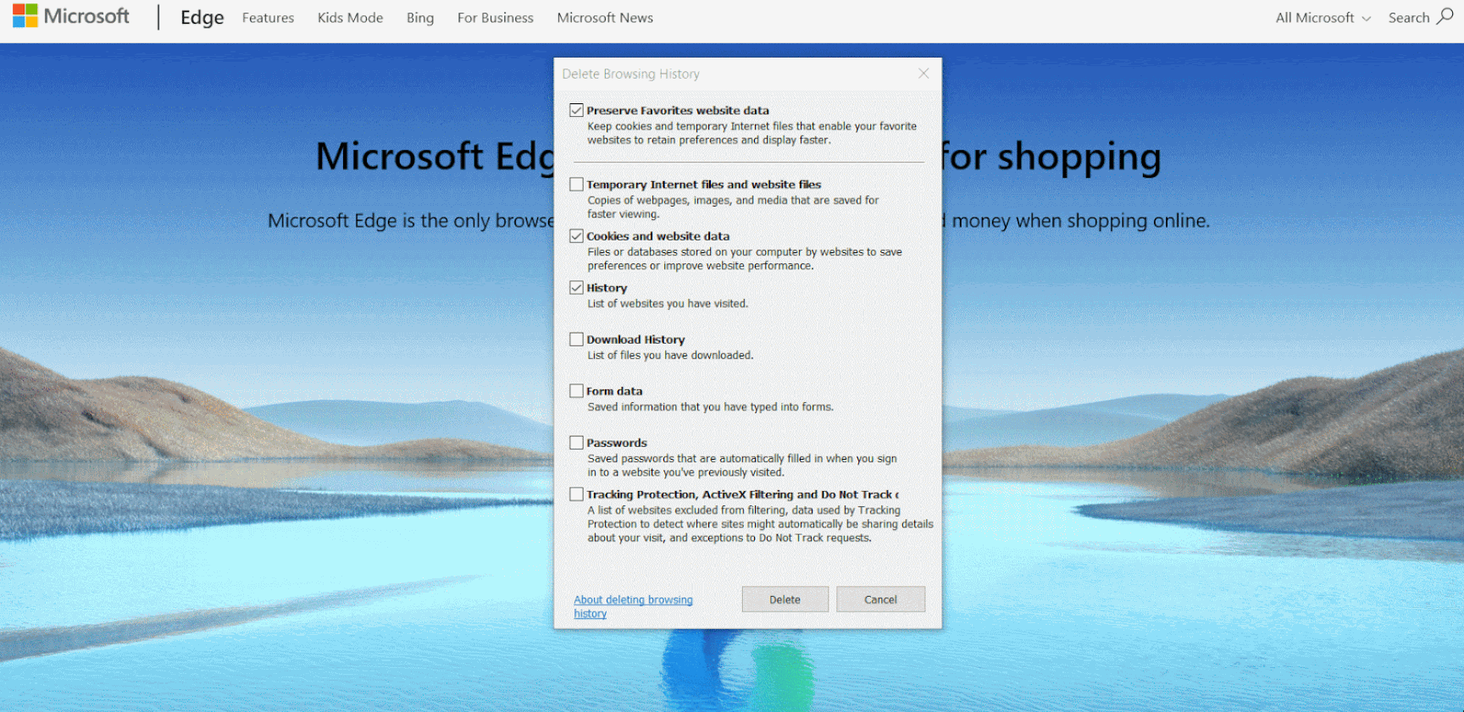Open Kids Mode in navigation
The width and height of the screenshot is (1464, 712).
pyautogui.click(x=350, y=18)
